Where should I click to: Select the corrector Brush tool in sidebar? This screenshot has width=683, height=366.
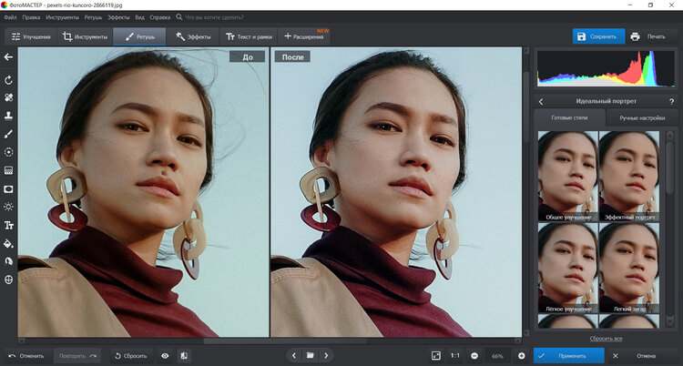click(8, 134)
